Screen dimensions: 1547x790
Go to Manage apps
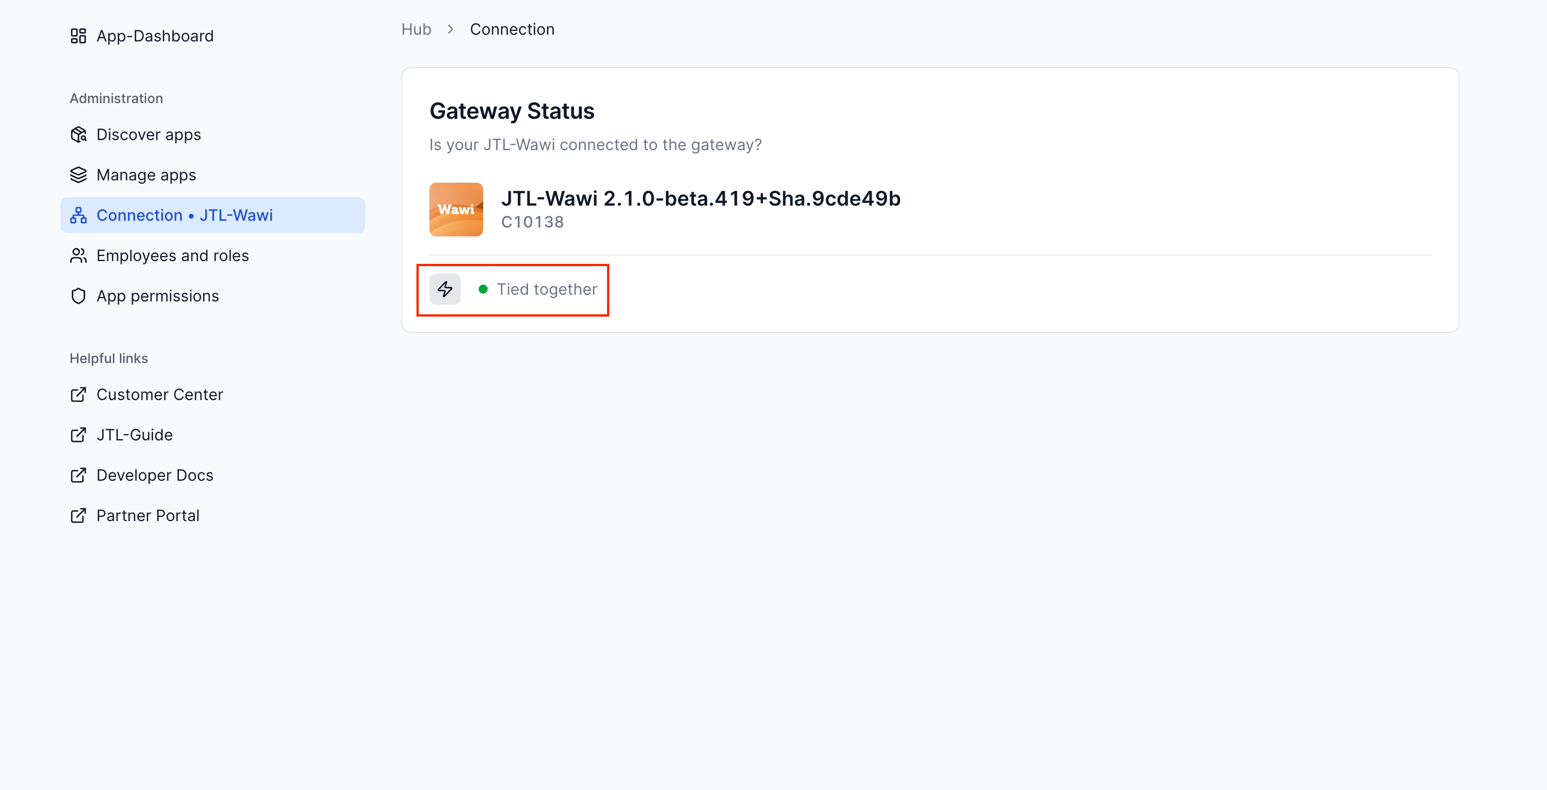point(146,175)
